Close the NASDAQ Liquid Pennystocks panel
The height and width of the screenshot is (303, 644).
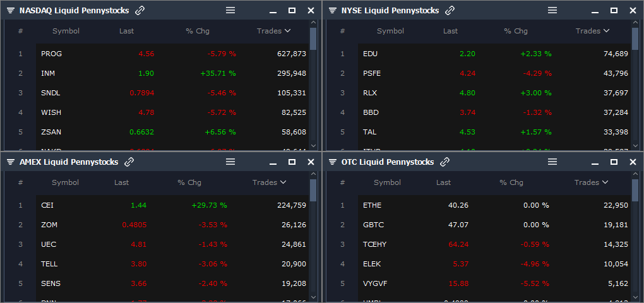coord(311,11)
